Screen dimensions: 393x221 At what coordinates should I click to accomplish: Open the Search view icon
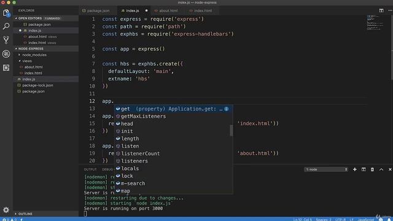[x=6, y=26]
